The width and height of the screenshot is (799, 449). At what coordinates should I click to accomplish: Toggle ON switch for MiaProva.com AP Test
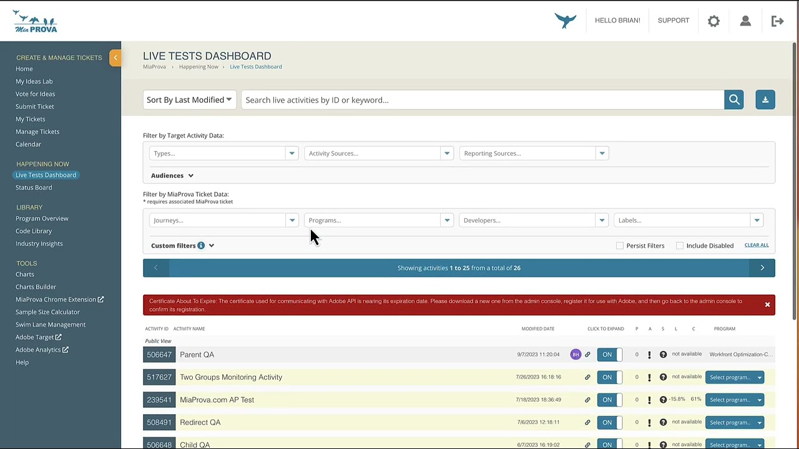[609, 400]
